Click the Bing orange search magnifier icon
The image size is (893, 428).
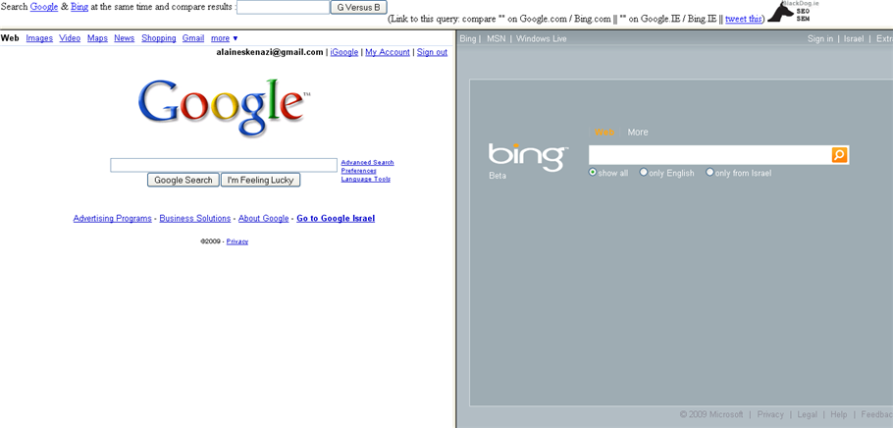click(x=839, y=155)
